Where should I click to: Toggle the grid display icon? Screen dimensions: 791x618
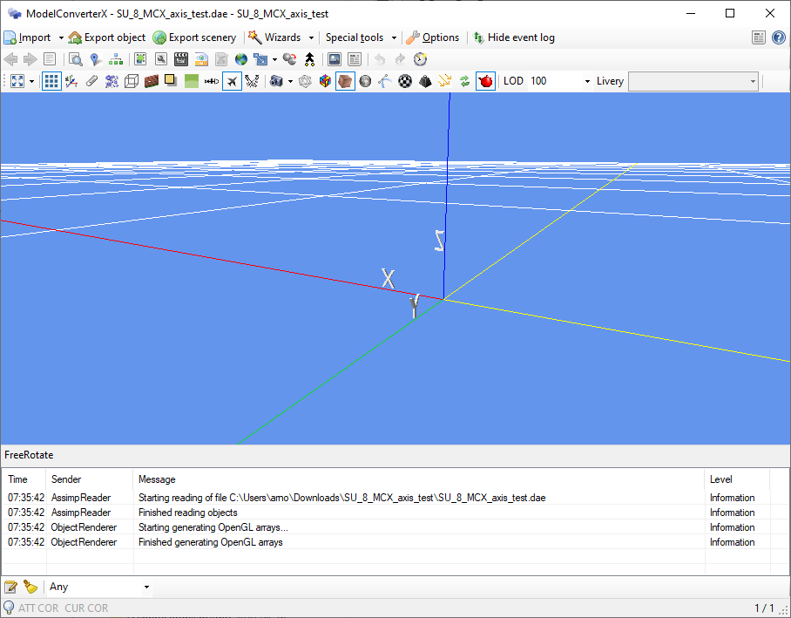tap(51, 80)
